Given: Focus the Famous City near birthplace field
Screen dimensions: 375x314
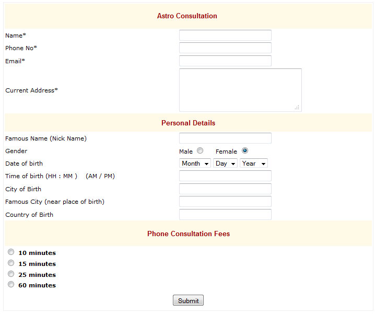Looking at the screenshot, I should (225, 202).
